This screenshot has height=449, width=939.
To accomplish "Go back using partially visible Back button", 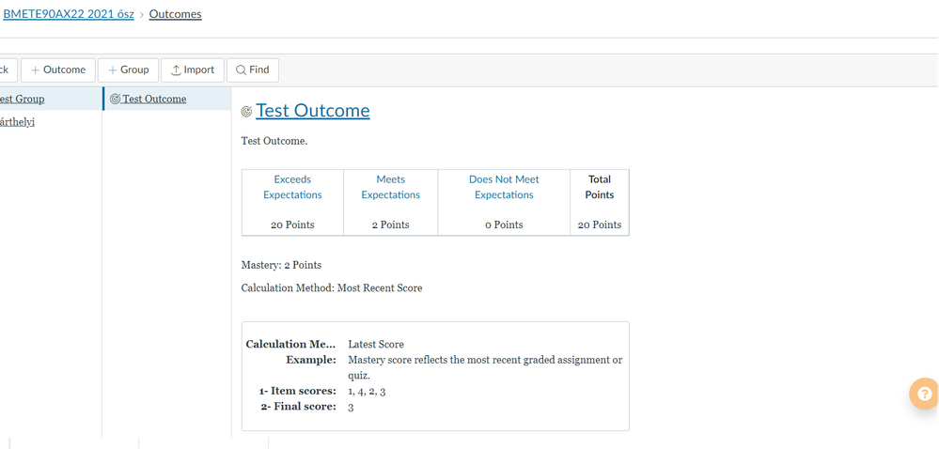I will coord(6,70).
